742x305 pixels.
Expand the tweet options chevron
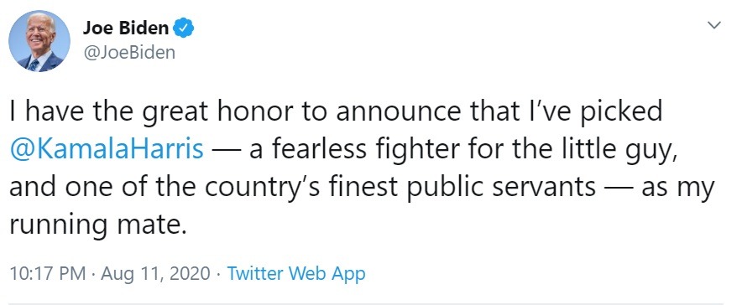click(714, 25)
